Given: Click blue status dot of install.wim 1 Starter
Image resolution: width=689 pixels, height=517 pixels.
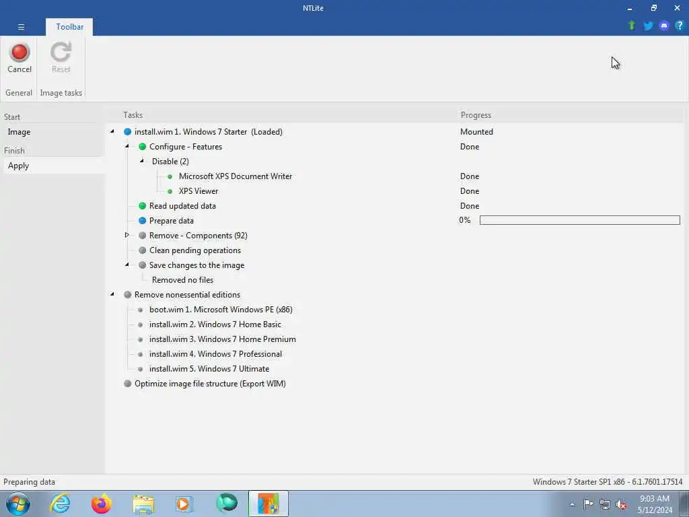Looking at the screenshot, I should (x=127, y=132).
